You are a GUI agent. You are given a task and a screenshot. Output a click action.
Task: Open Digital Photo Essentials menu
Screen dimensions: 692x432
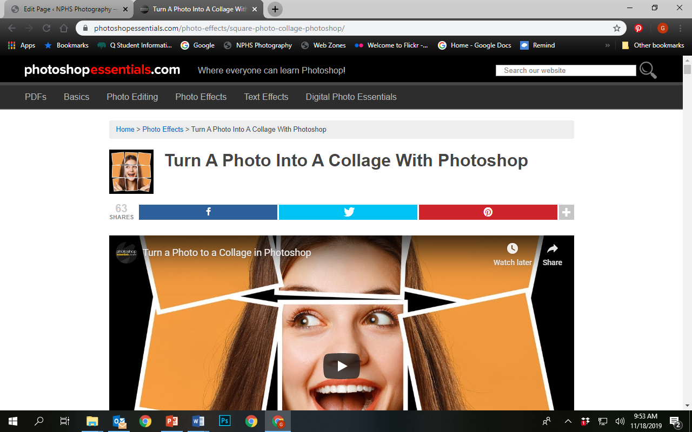[x=351, y=97]
